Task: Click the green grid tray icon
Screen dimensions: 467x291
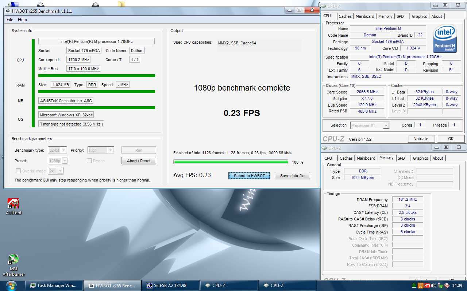Action: [414, 286]
